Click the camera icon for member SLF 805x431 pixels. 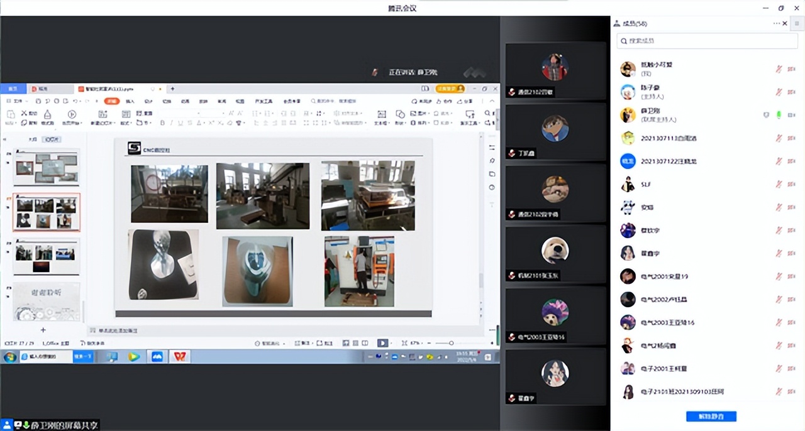point(791,184)
